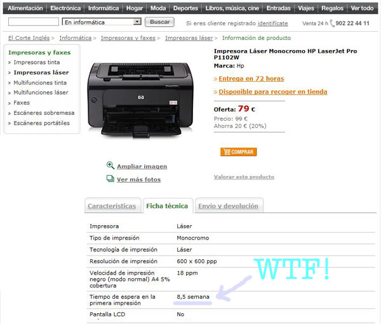The width and height of the screenshot is (381, 324).
Task: Click the '8,5 semana' value
Action: click(193, 297)
